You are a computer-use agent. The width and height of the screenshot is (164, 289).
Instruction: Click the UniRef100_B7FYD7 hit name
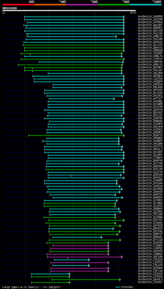click(150, 220)
